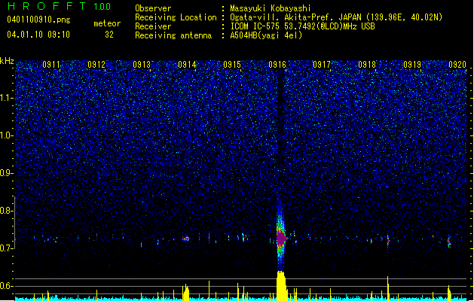This screenshot has width=474, height=301.
Task: Click the 0.9 kHz axis label
Action: coord(7,173)
